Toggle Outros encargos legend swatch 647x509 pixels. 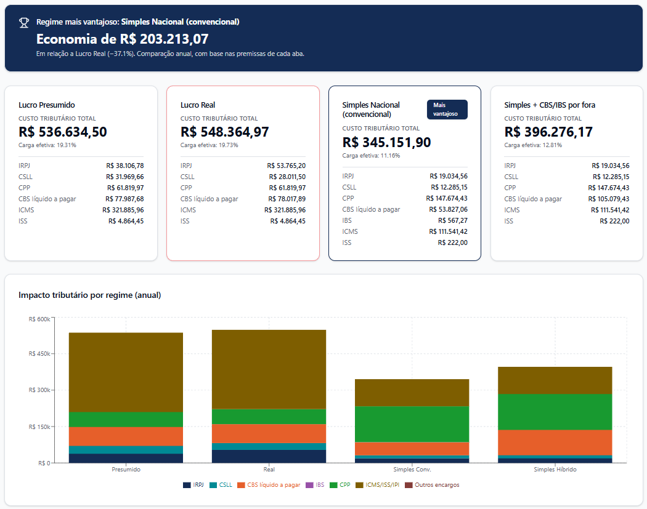pos(409,485)
